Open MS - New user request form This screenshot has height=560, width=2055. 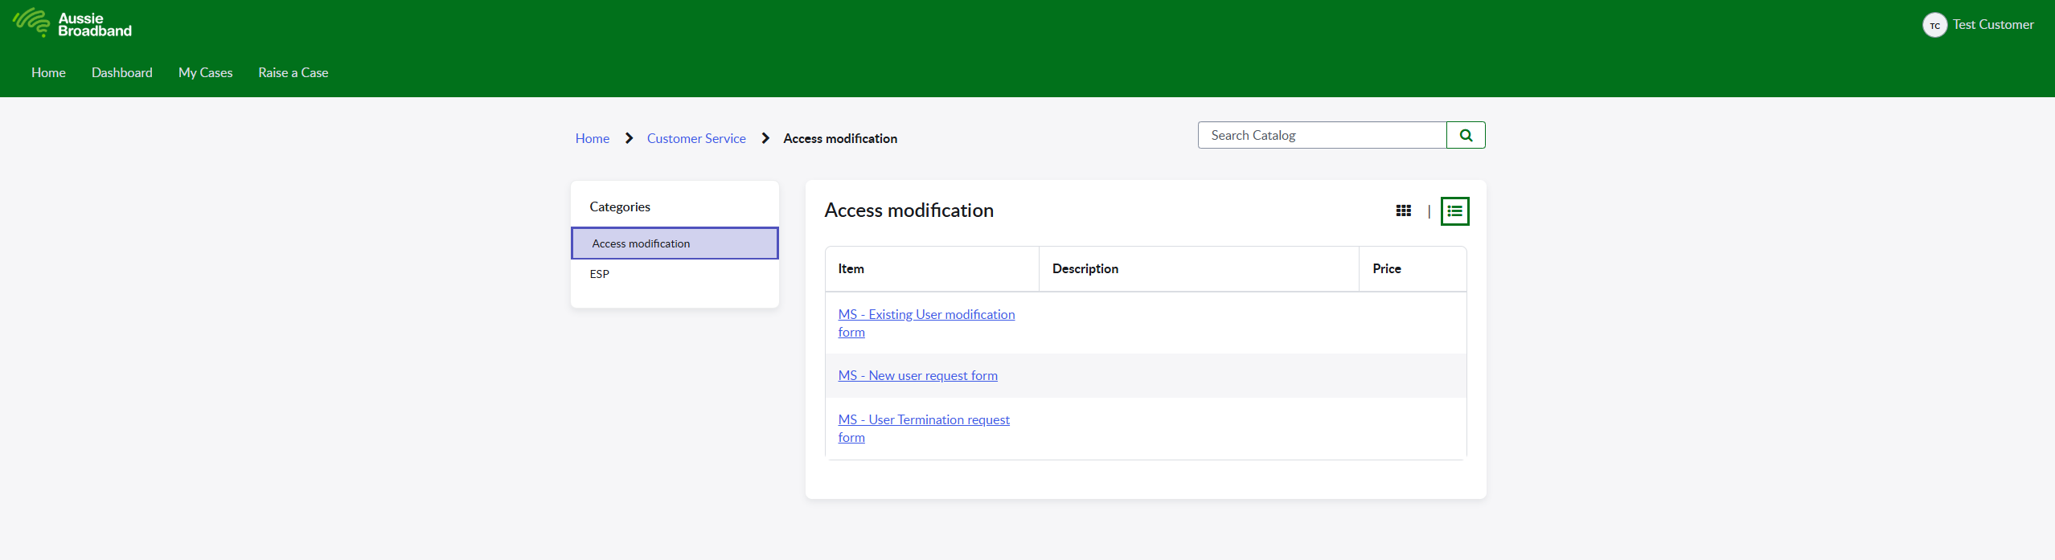pos(917,375)
